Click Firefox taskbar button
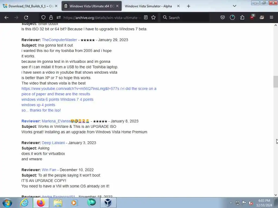The image size is (278, 208). pyautogui.click(x=41, y=203)
